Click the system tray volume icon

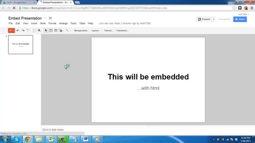point(218,139)
